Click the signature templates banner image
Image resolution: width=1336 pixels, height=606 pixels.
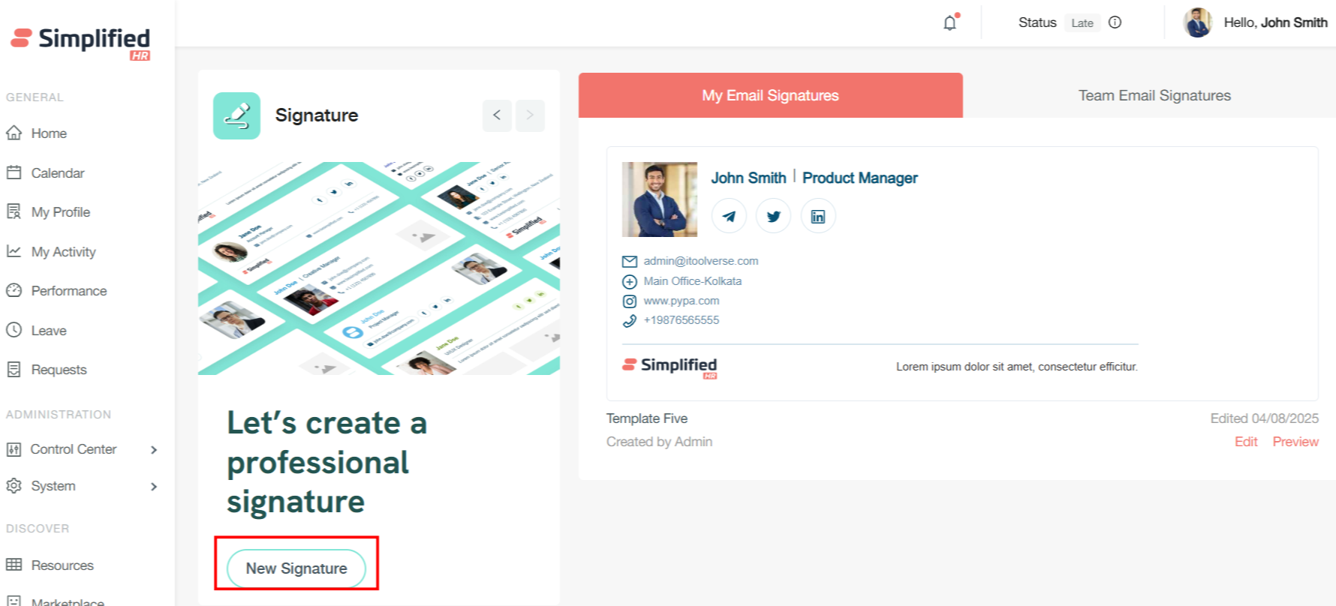379,268
